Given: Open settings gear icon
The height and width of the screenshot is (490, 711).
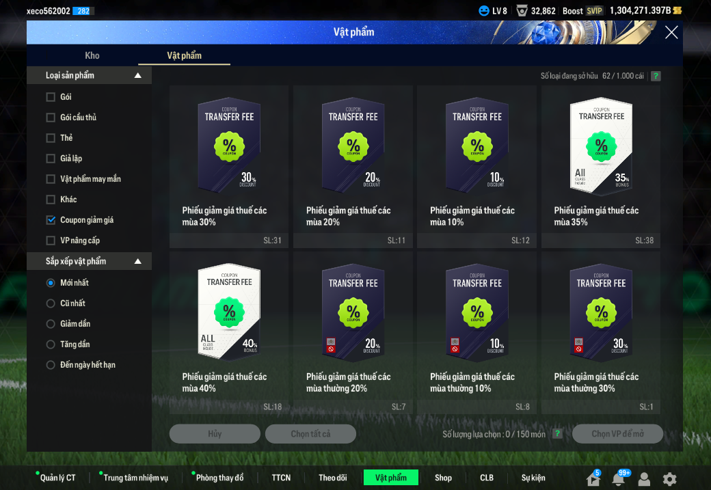Looking at the screenshot, I should [x=669, y=479].
